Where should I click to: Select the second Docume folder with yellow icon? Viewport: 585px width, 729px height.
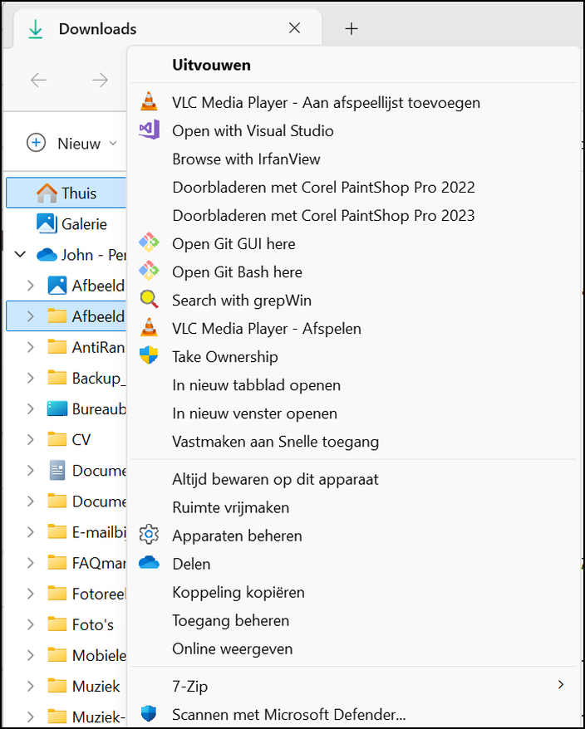click(x=66, y=501)
